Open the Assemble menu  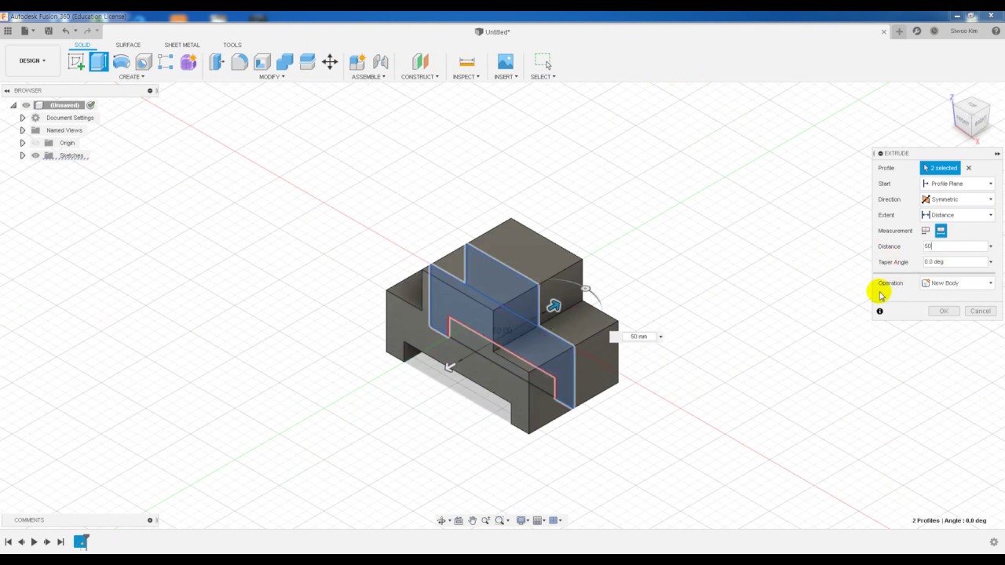click(368, 77)
